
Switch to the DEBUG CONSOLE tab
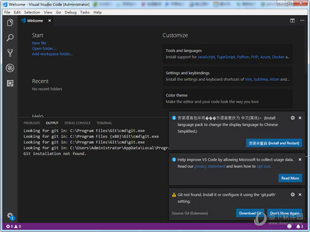tap(77, 123)
